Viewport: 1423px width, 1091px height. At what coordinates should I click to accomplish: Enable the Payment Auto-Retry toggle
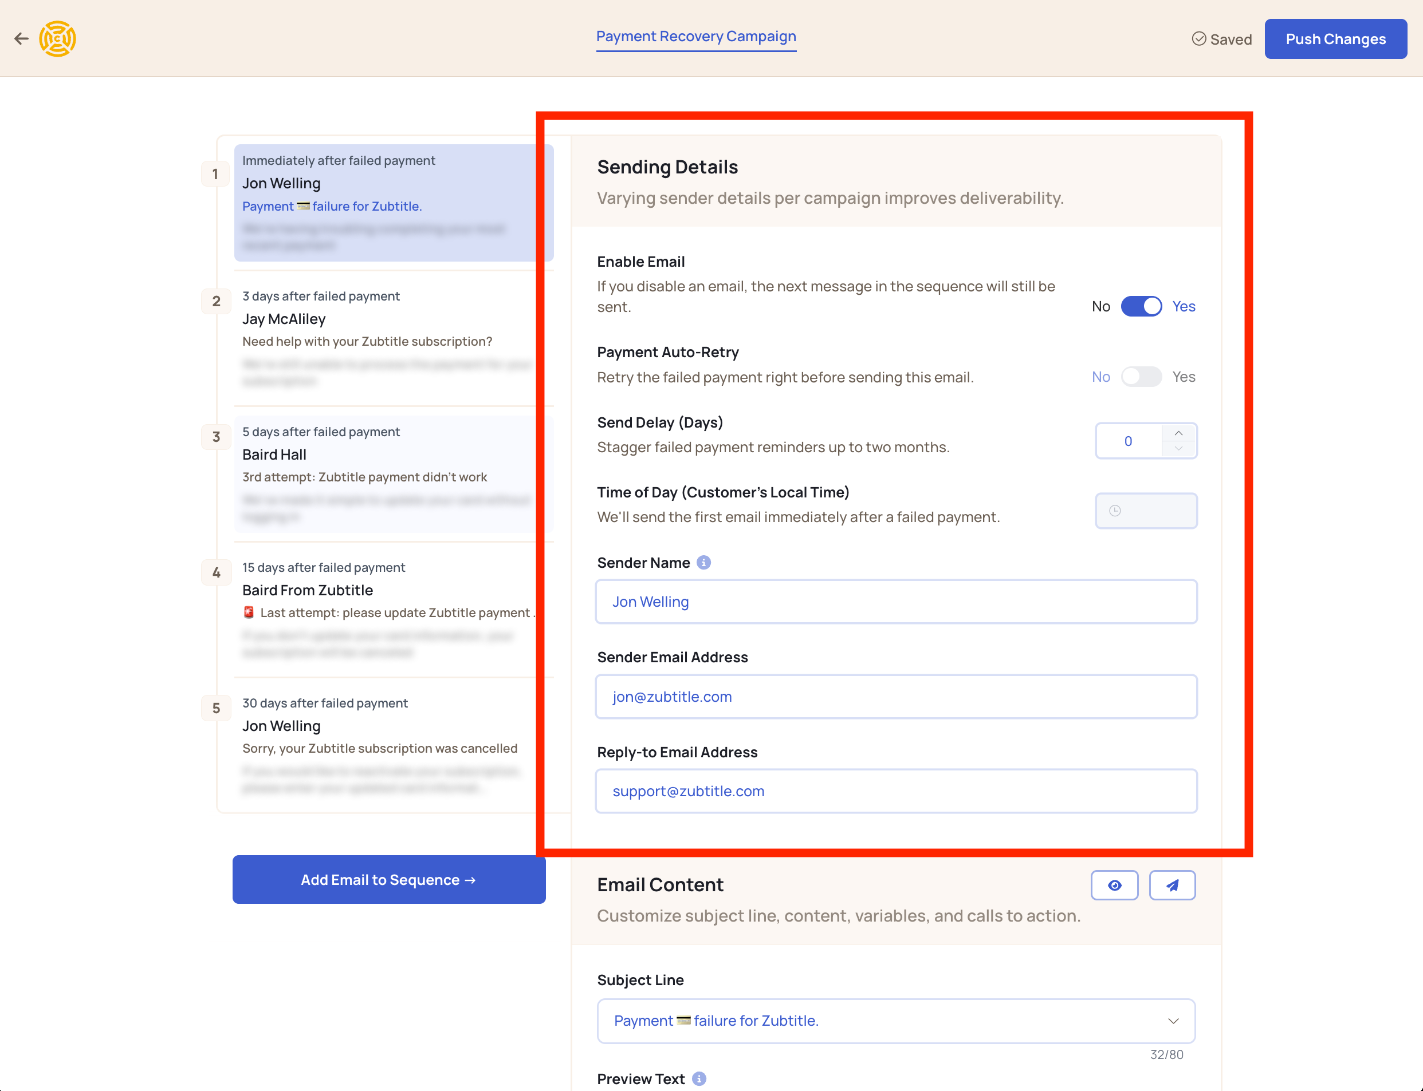click(x=1141, y=377)
